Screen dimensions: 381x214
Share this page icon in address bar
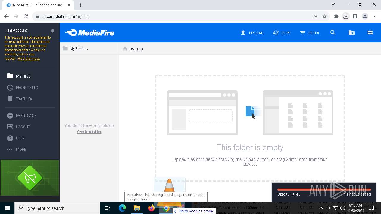(315, 16)
